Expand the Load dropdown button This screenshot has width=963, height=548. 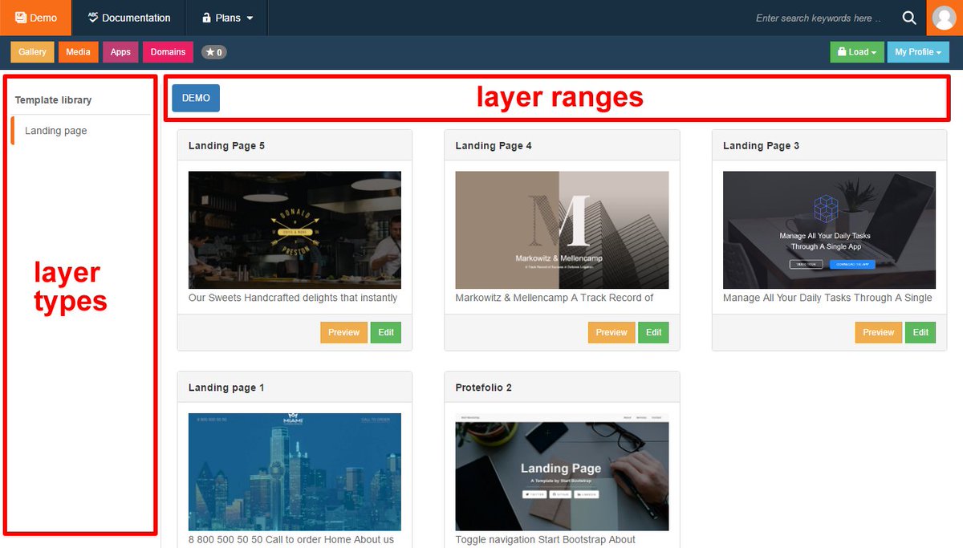pos(857,52)
